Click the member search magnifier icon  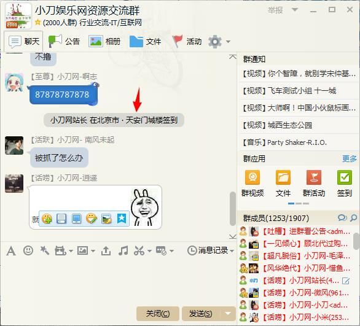click(354, 218)
